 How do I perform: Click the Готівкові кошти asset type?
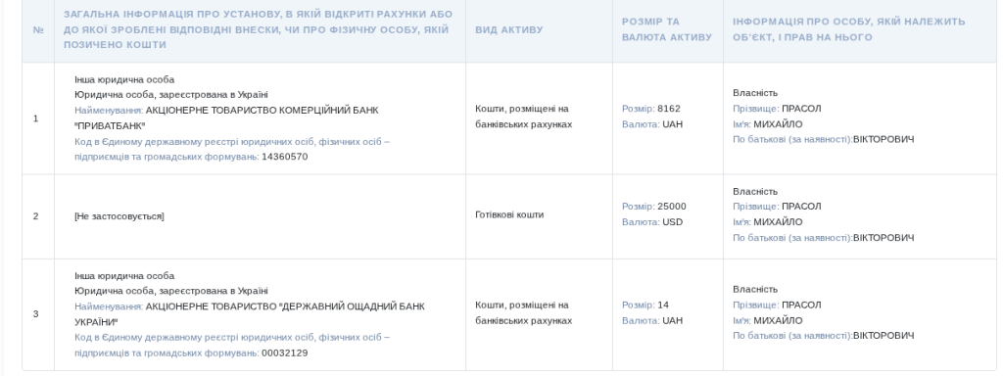tap(509, 214)
